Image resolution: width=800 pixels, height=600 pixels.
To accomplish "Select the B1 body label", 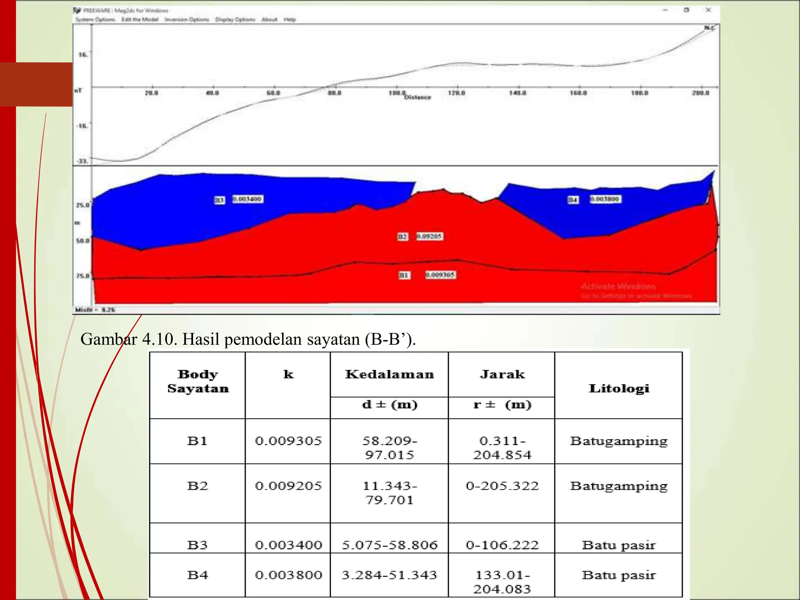I will [404, 275].
